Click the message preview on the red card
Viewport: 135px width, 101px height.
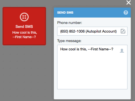[x=25, y=35]
